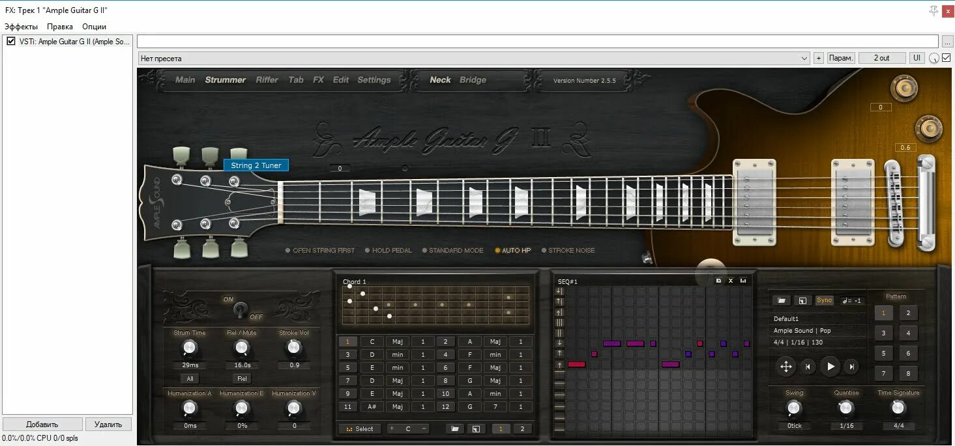Open the Эффекты menu
The height and width of the screenshot is (446, 955).
pyautogui.click(x=21, y=27)
